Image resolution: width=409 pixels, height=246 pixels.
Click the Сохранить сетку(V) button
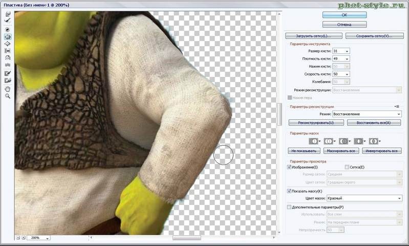pos(374,36)
